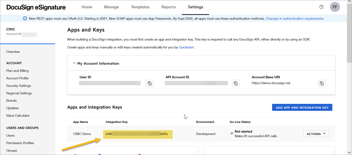Click Add App and Integration Key button
This screenshot has width=352, height=155.
pyautogui.click(x=302, y=108)
